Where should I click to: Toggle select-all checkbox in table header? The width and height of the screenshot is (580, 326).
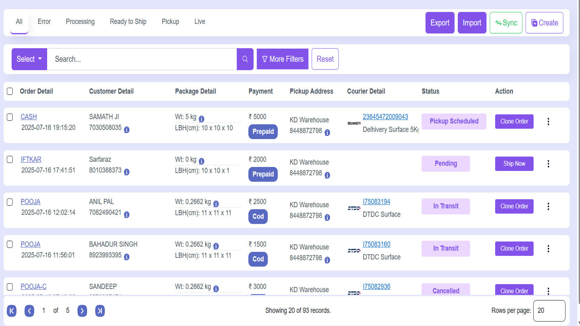click(10, 91)
